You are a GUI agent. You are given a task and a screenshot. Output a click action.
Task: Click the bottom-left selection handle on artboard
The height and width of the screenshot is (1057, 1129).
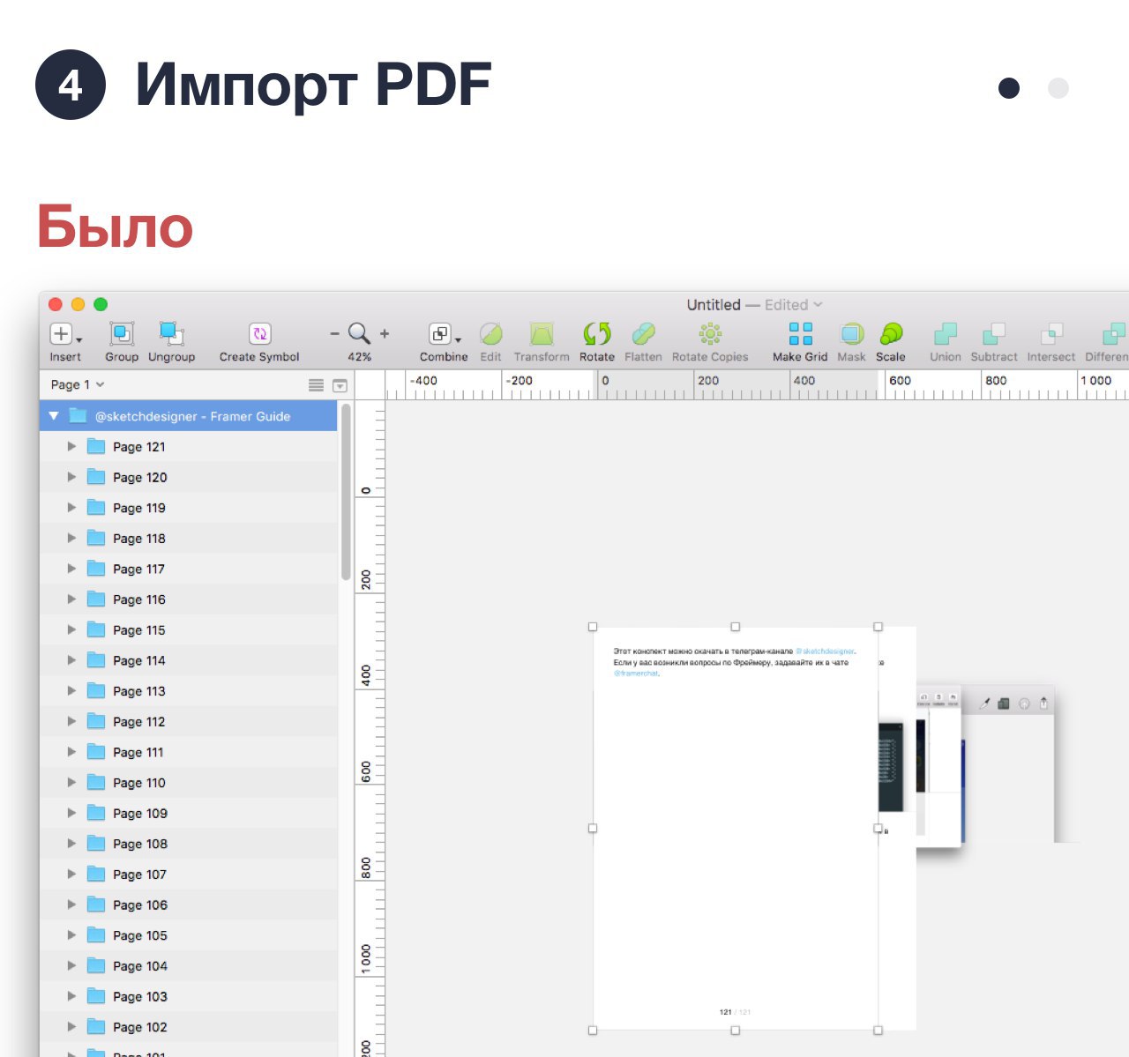point(593,1030)
